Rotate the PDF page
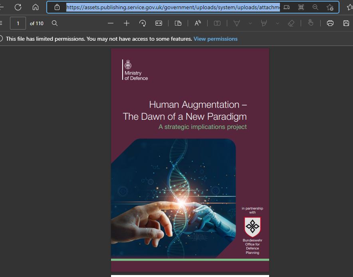 (x=143, y=23)
